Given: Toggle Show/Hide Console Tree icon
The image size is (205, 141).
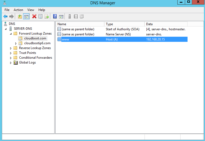Looking at the screenshot, I should point(26,17).
